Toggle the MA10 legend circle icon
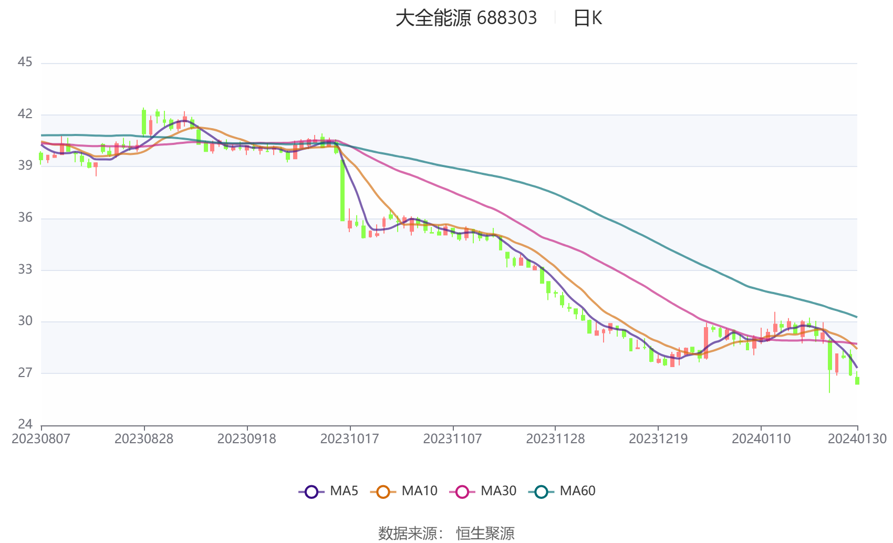 [383, 492]
